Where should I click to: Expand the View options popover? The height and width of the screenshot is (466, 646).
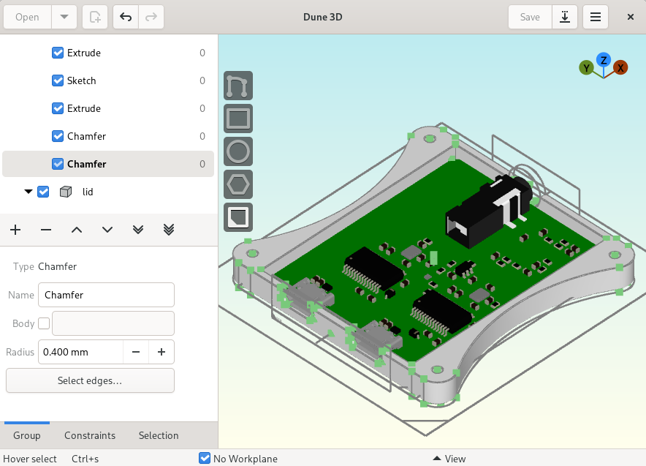(x=449, y=459)
